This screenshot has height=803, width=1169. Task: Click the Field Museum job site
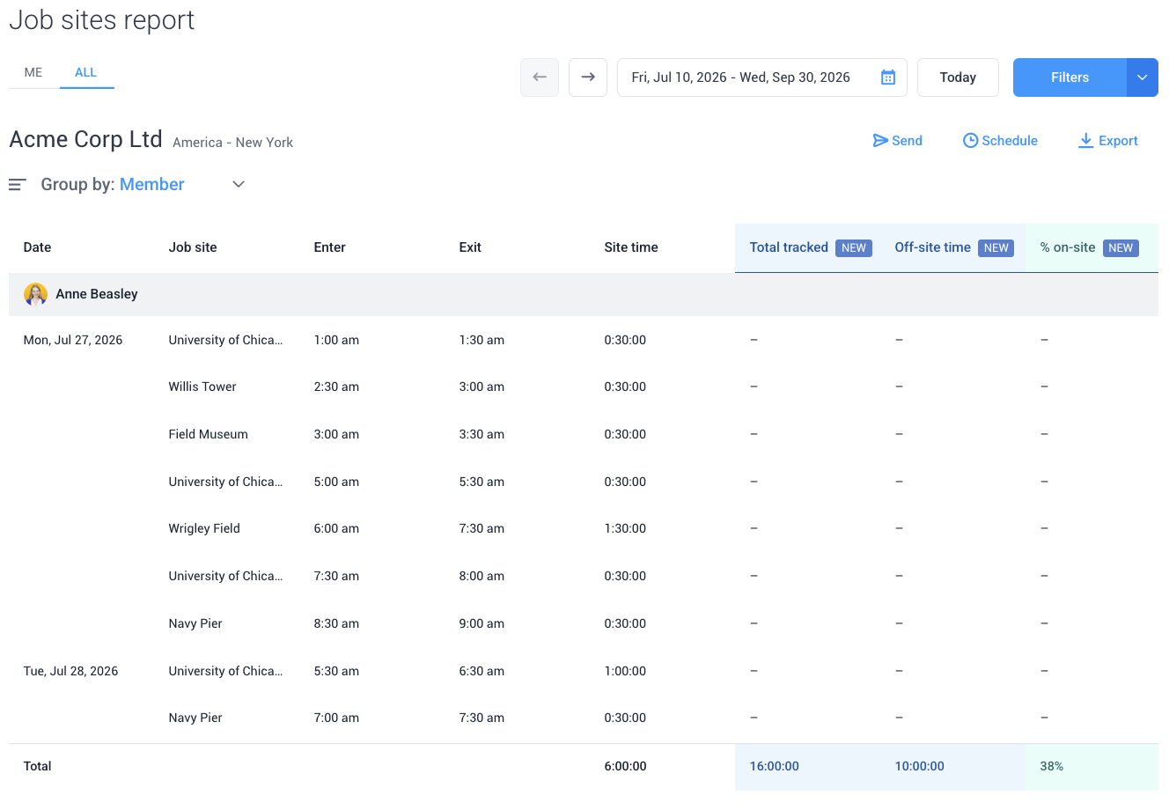coord(209,434)
